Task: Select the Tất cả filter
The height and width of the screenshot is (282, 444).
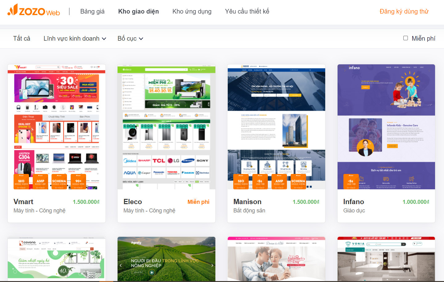Action: (x=22, y=38)
